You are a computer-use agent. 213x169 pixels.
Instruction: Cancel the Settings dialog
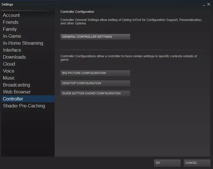point(197,163)
